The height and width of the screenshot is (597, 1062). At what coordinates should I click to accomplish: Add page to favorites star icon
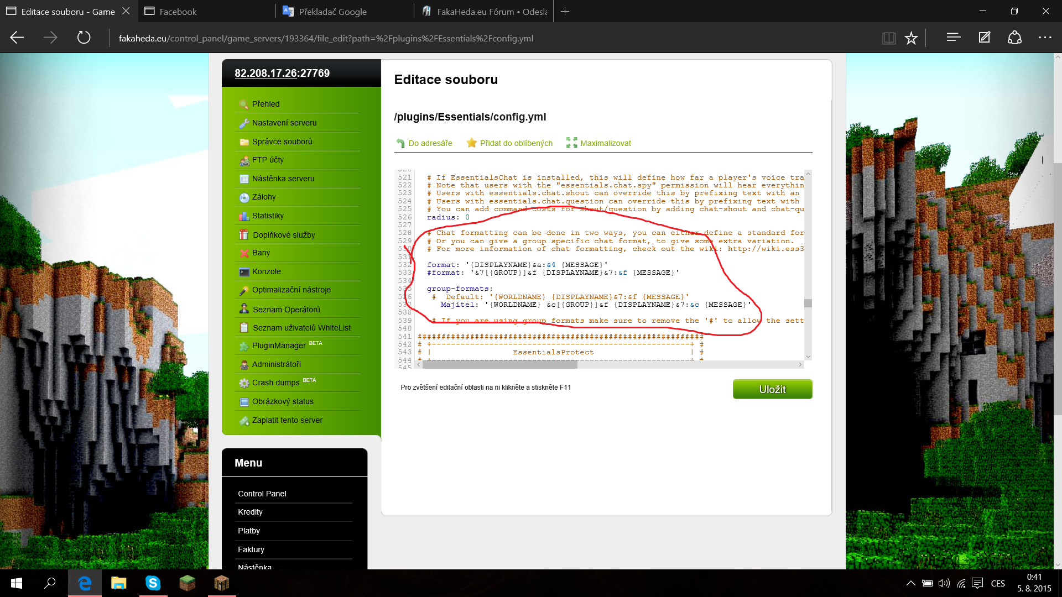pos(911,38)
